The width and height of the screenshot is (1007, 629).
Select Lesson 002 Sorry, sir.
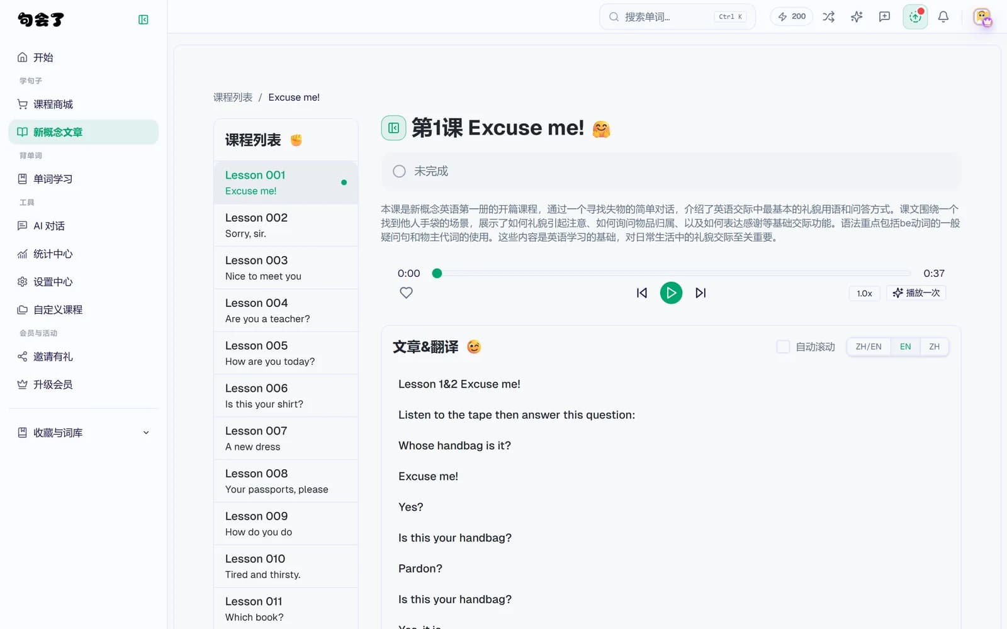click(x=286, y=225)
